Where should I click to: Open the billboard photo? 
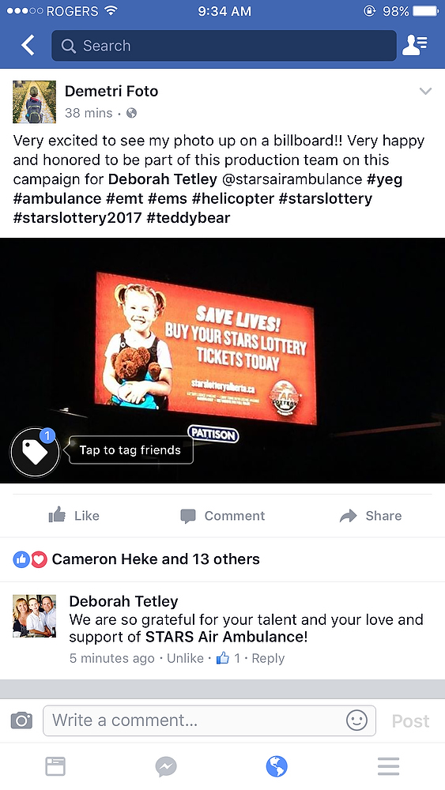tap(222, 360)
